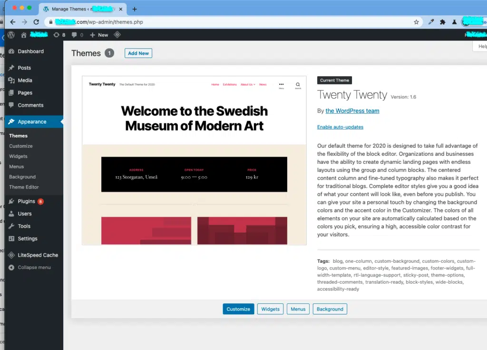Image resolution: width=487 pixels, height=350 pixels.
Task: Expand the Help tab
Action: click(x=480, y=46)
